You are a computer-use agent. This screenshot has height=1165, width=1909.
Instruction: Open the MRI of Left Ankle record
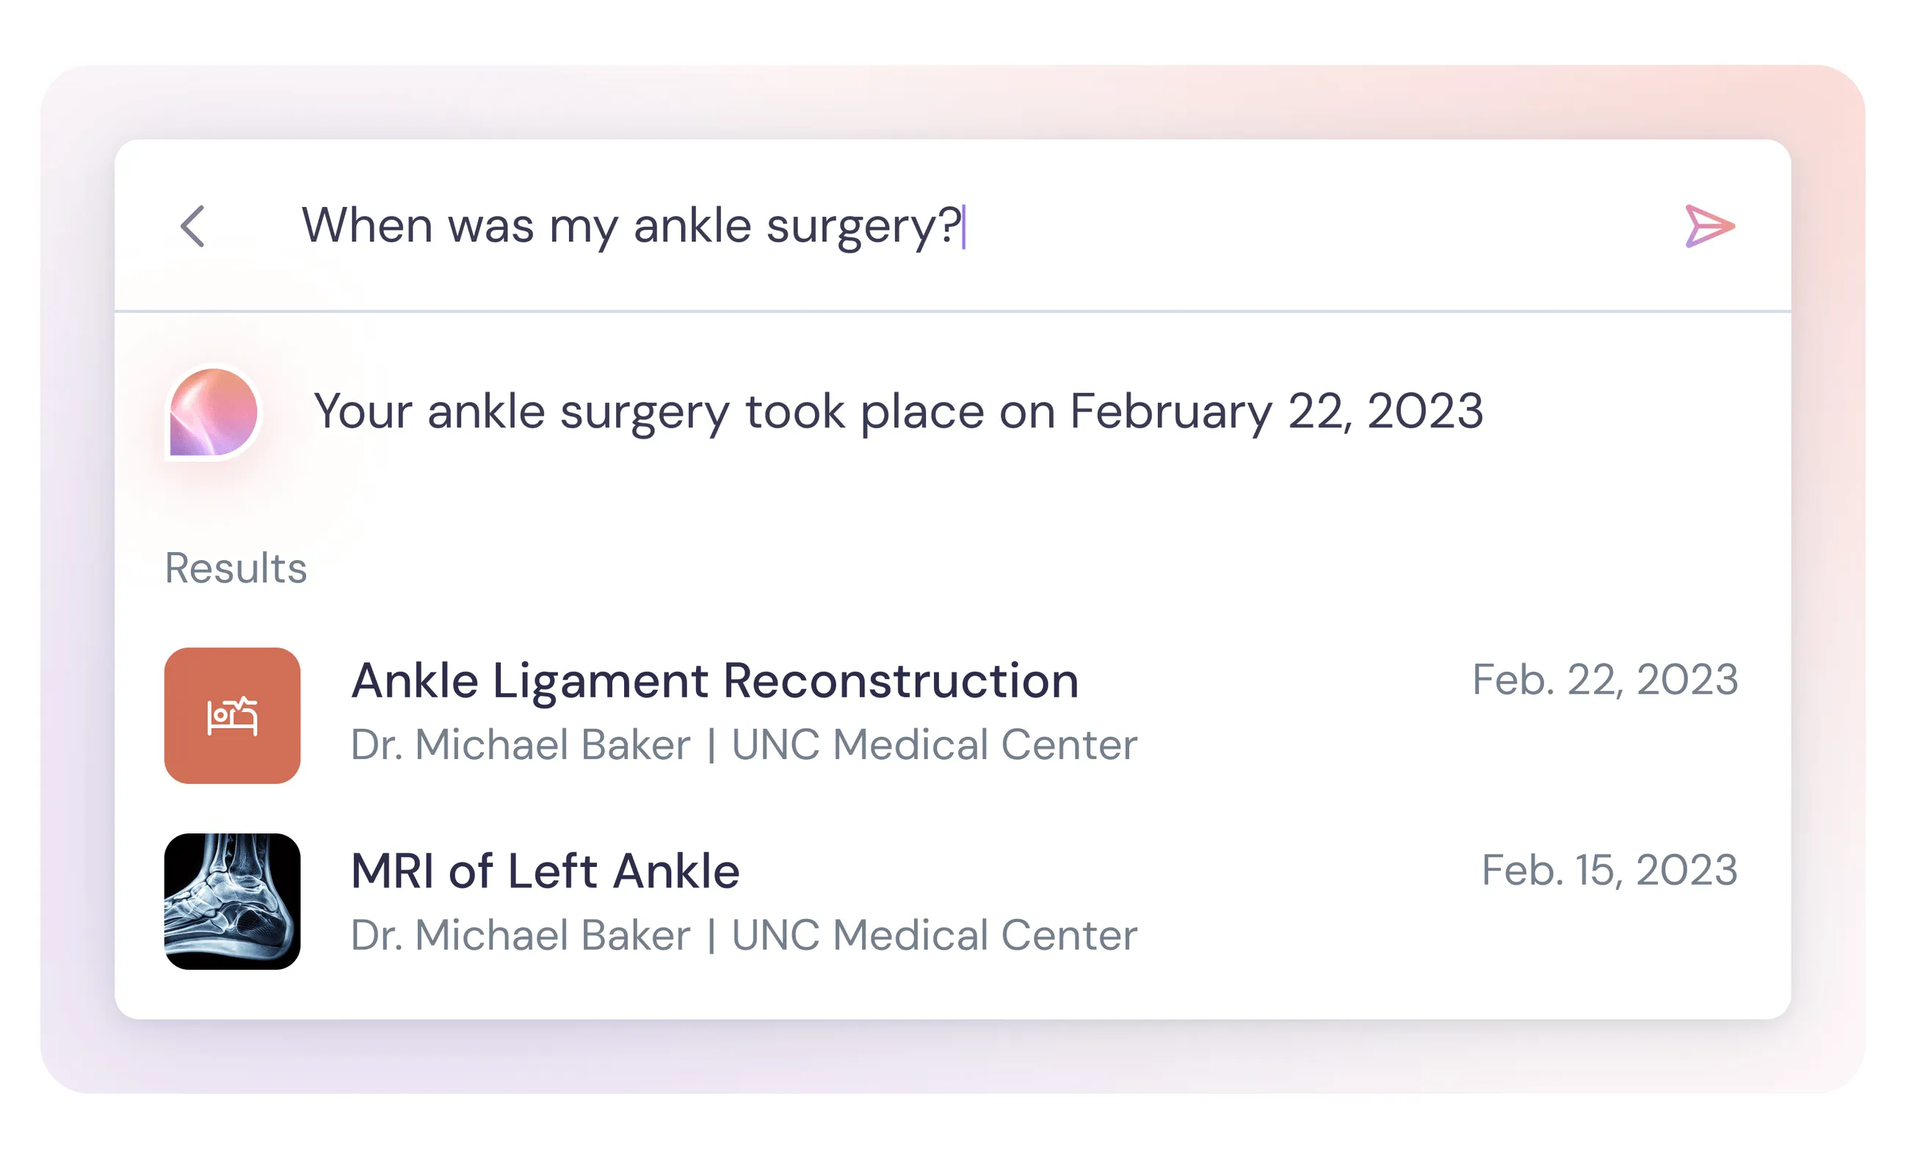[x=544, y=871]
